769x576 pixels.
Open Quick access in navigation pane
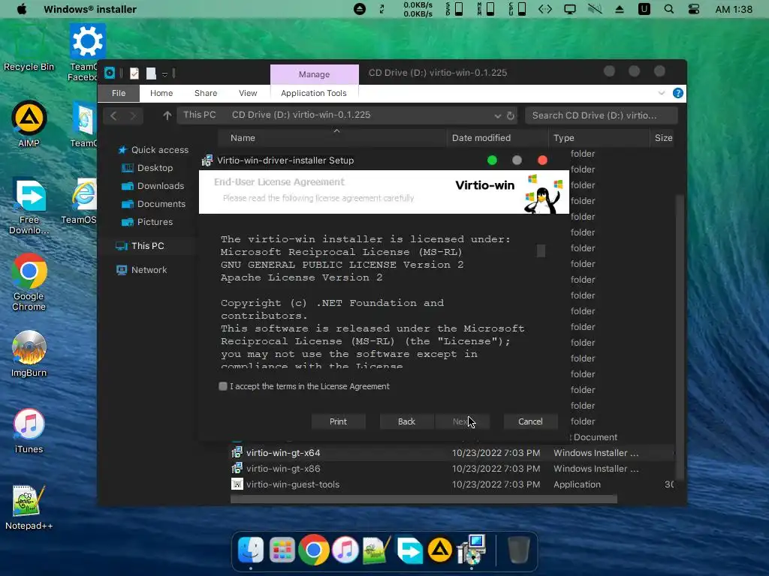point(153,150)
